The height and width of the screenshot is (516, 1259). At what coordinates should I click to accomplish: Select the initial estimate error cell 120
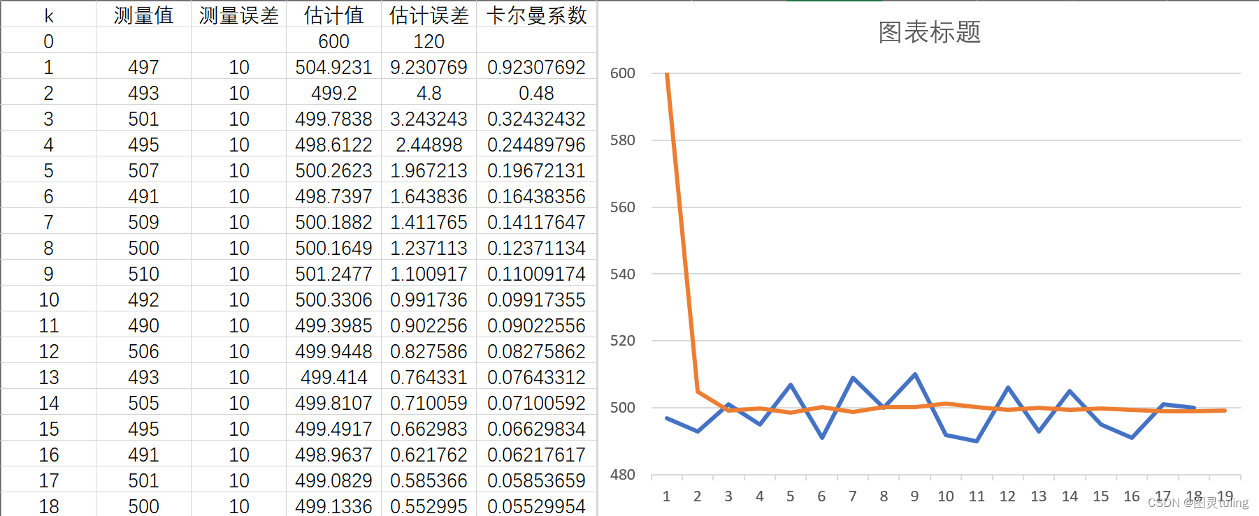click(429, 41)
